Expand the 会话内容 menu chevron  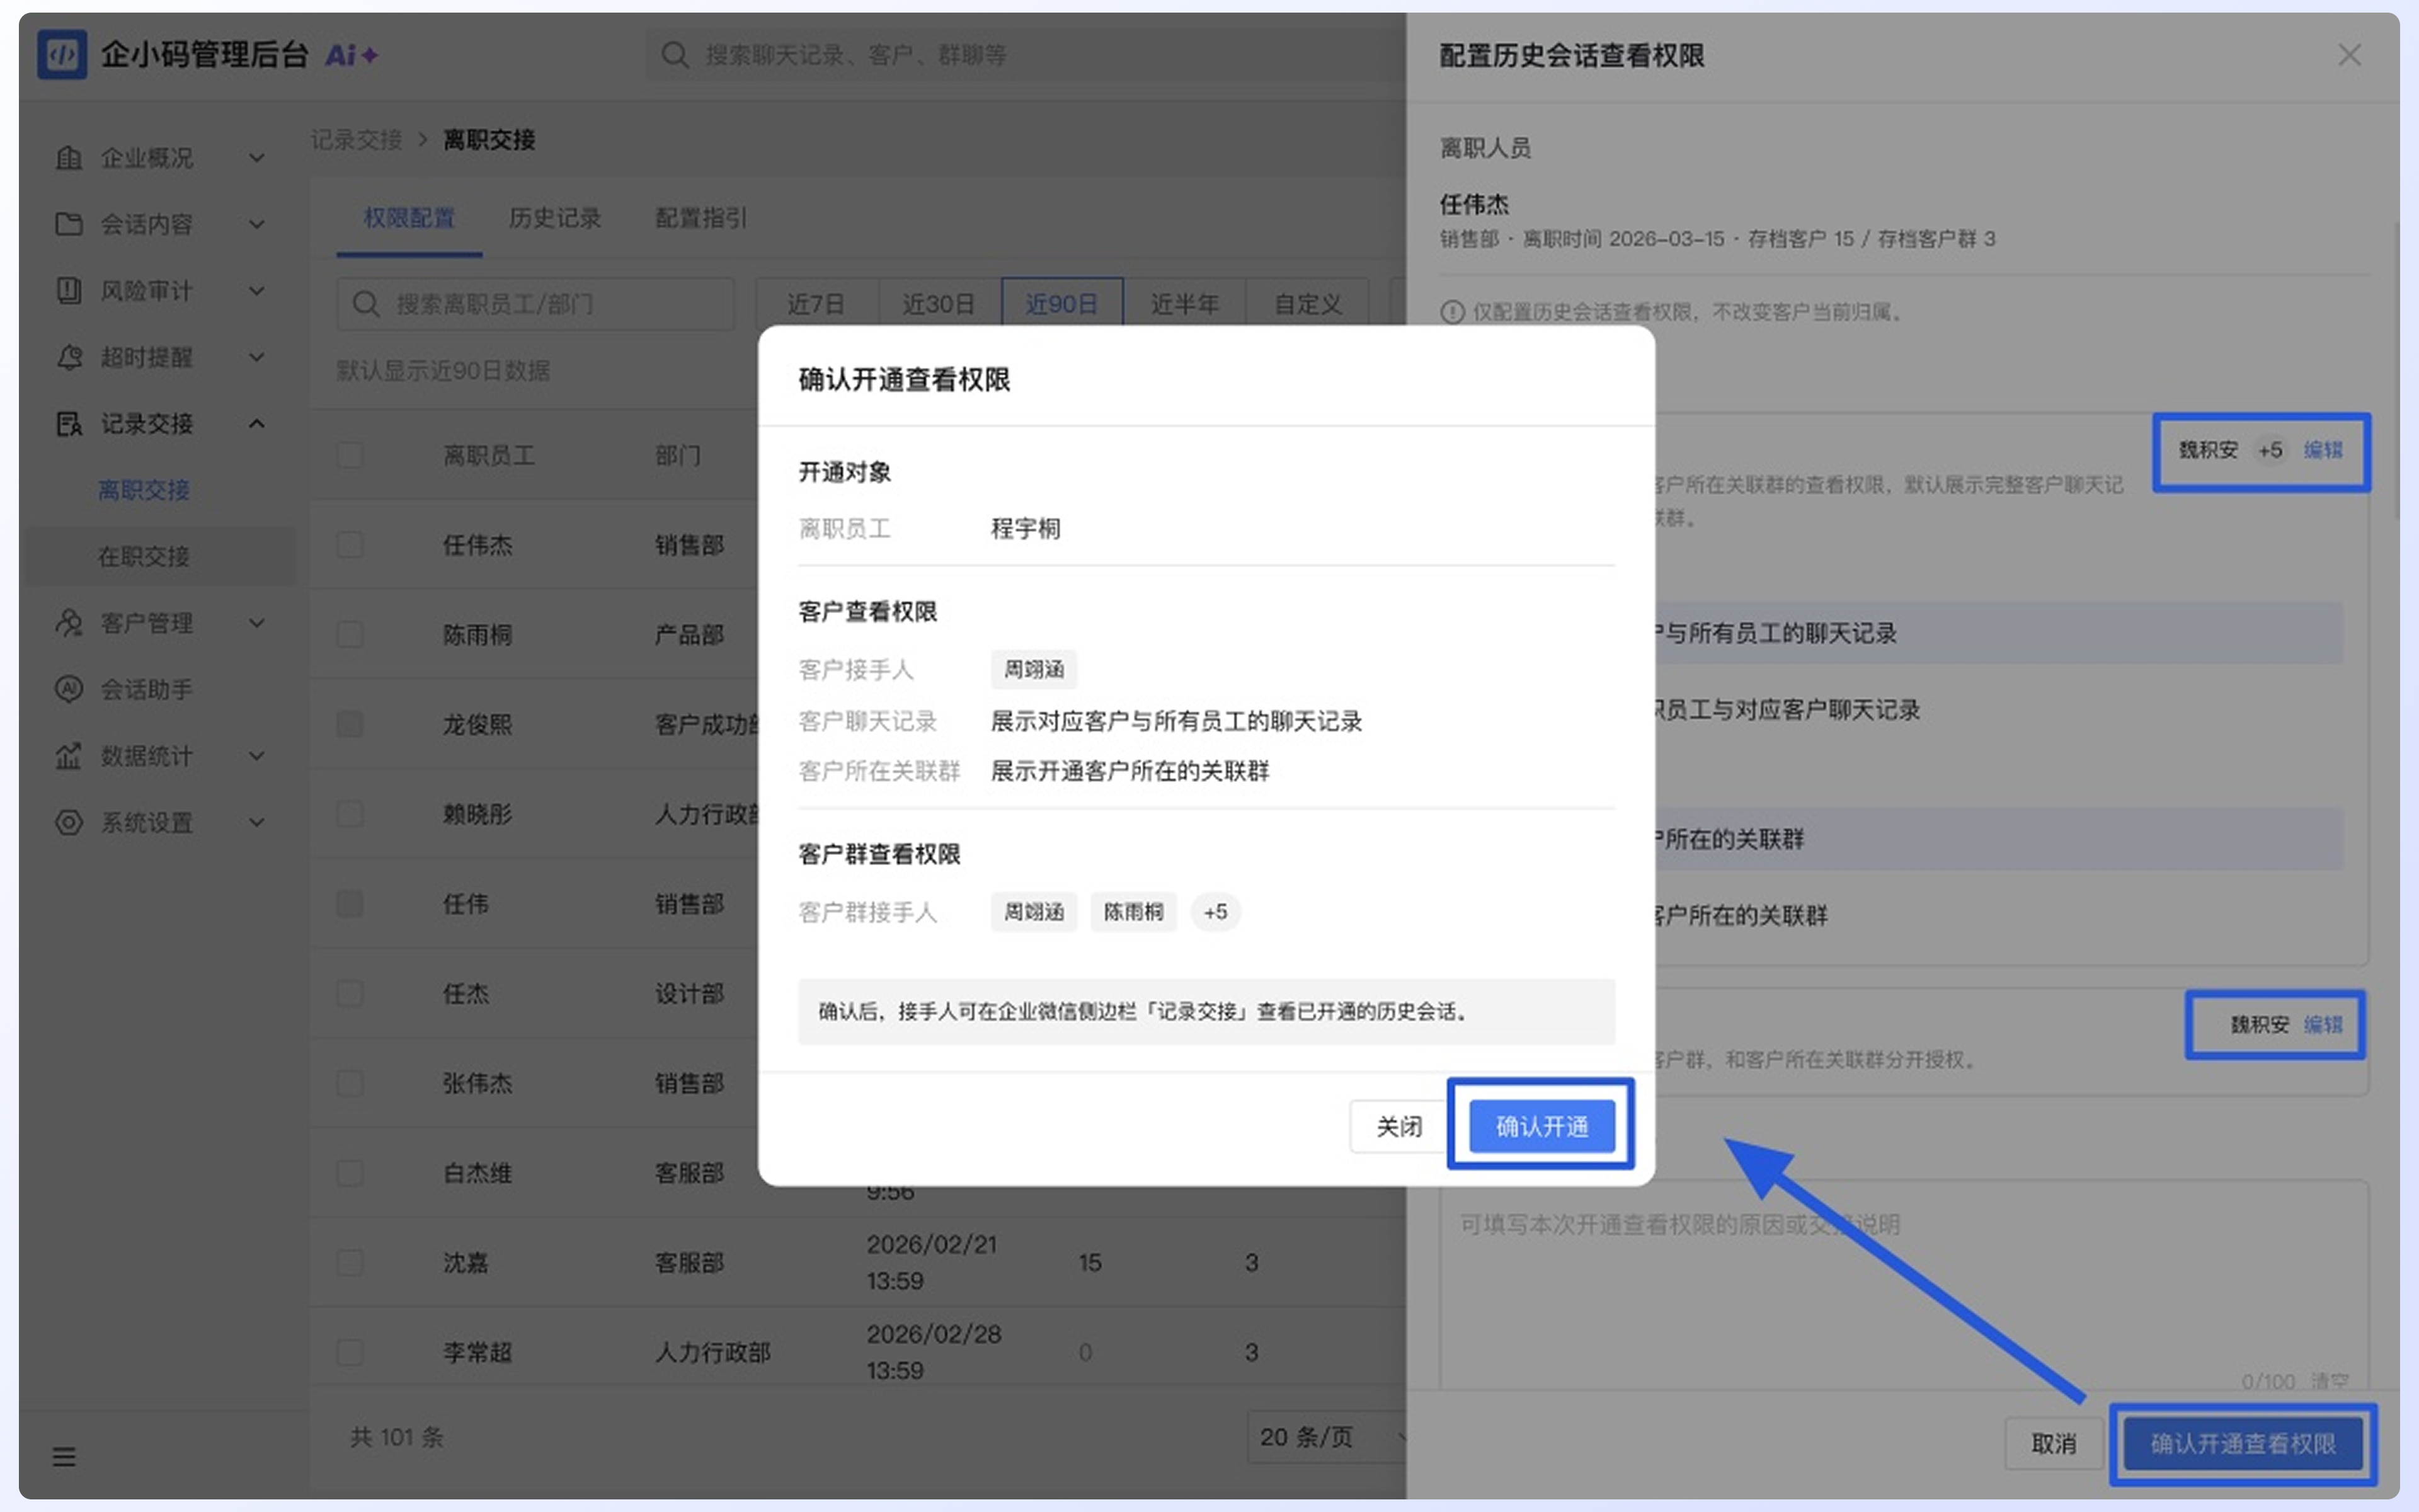pos(257,224)
